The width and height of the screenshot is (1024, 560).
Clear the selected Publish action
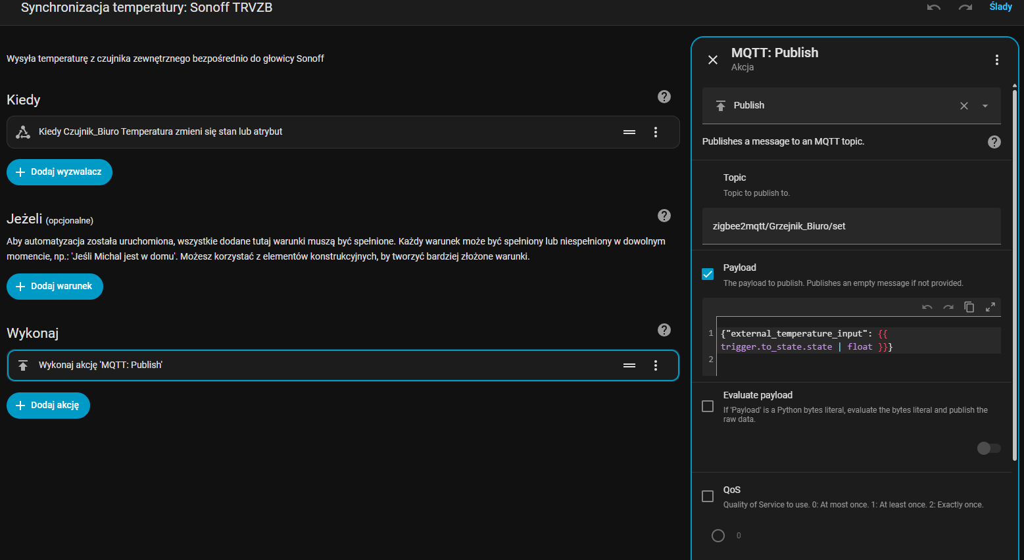963,106
